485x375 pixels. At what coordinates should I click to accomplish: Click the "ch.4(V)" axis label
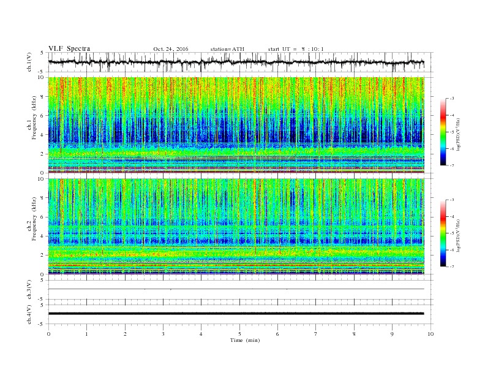29,314
